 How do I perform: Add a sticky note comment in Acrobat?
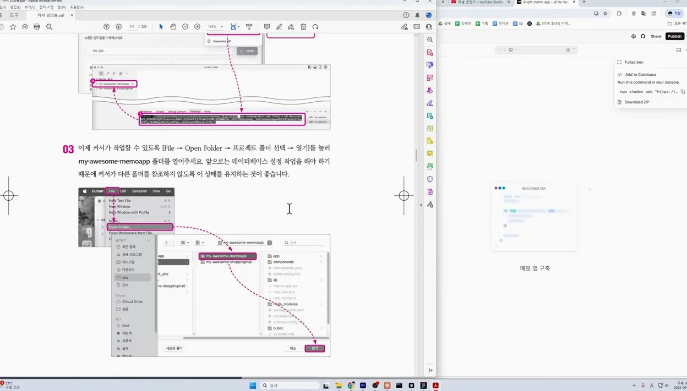[x=267, y=26]
